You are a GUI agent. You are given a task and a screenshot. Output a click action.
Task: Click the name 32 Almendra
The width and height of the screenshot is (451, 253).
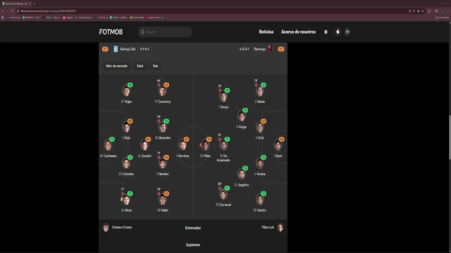point(162,138)
